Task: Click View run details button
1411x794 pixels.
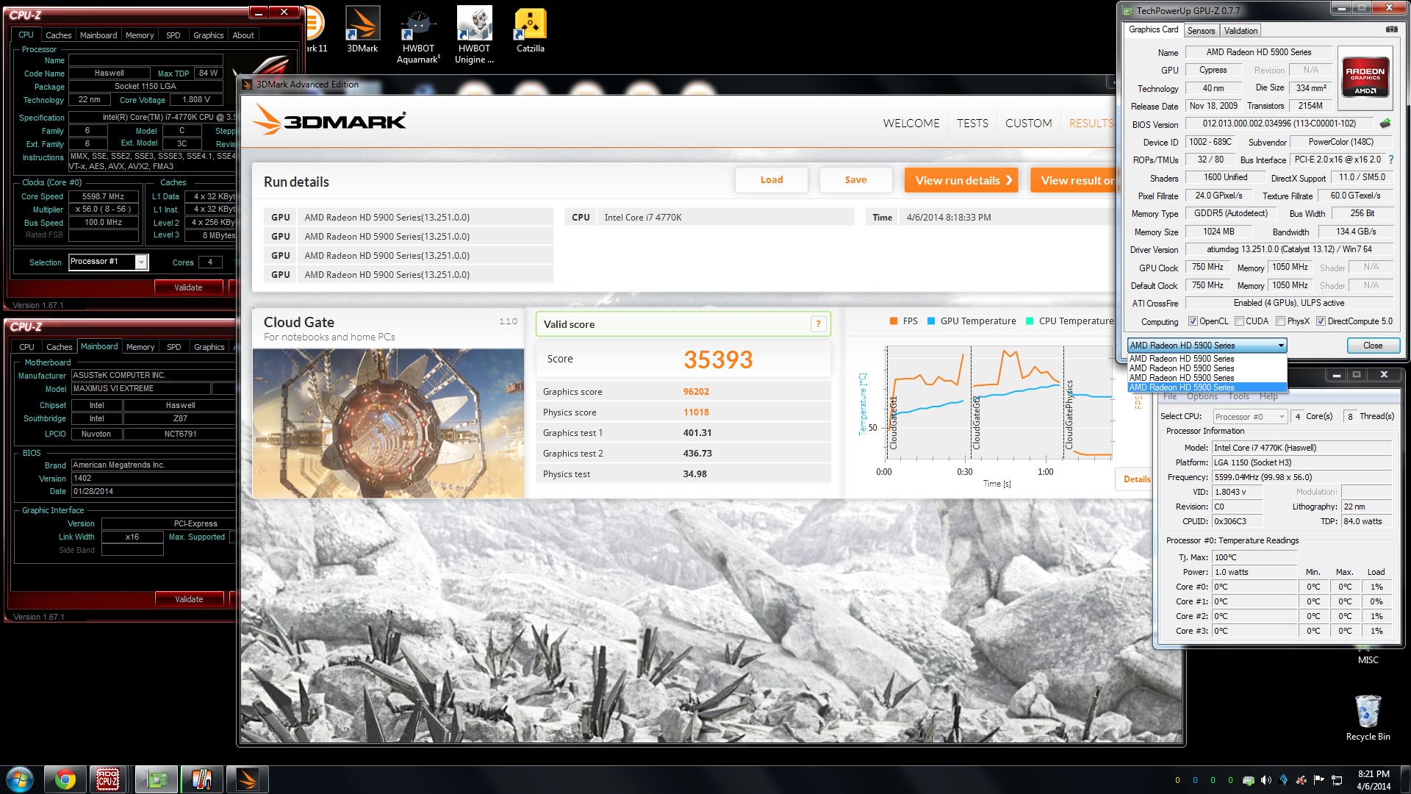Action: (x=961, y=180)
